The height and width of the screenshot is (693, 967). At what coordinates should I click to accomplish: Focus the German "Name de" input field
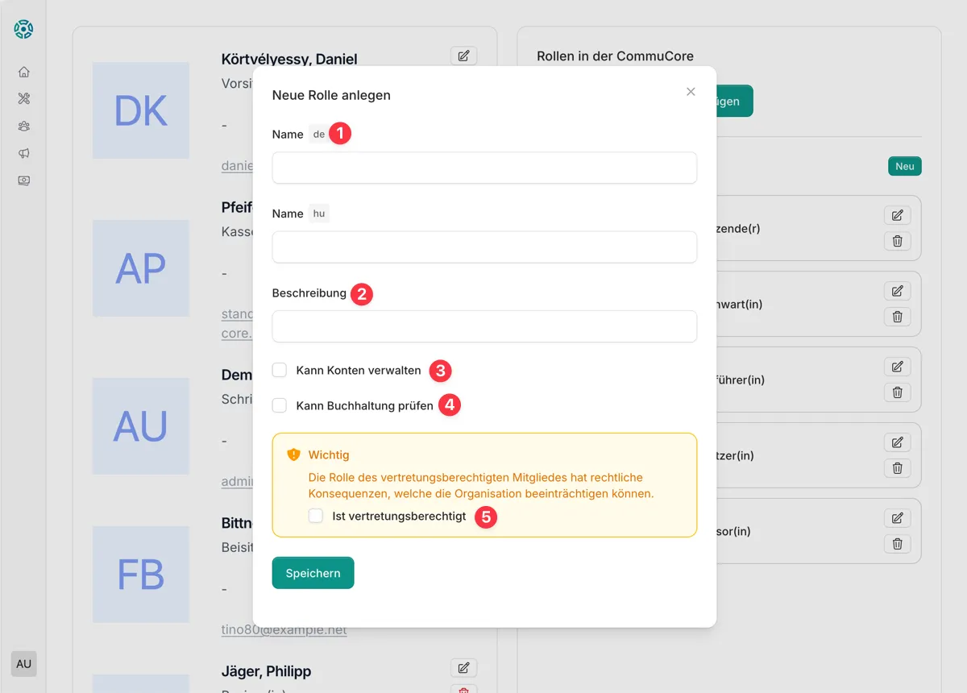(483, 168)
